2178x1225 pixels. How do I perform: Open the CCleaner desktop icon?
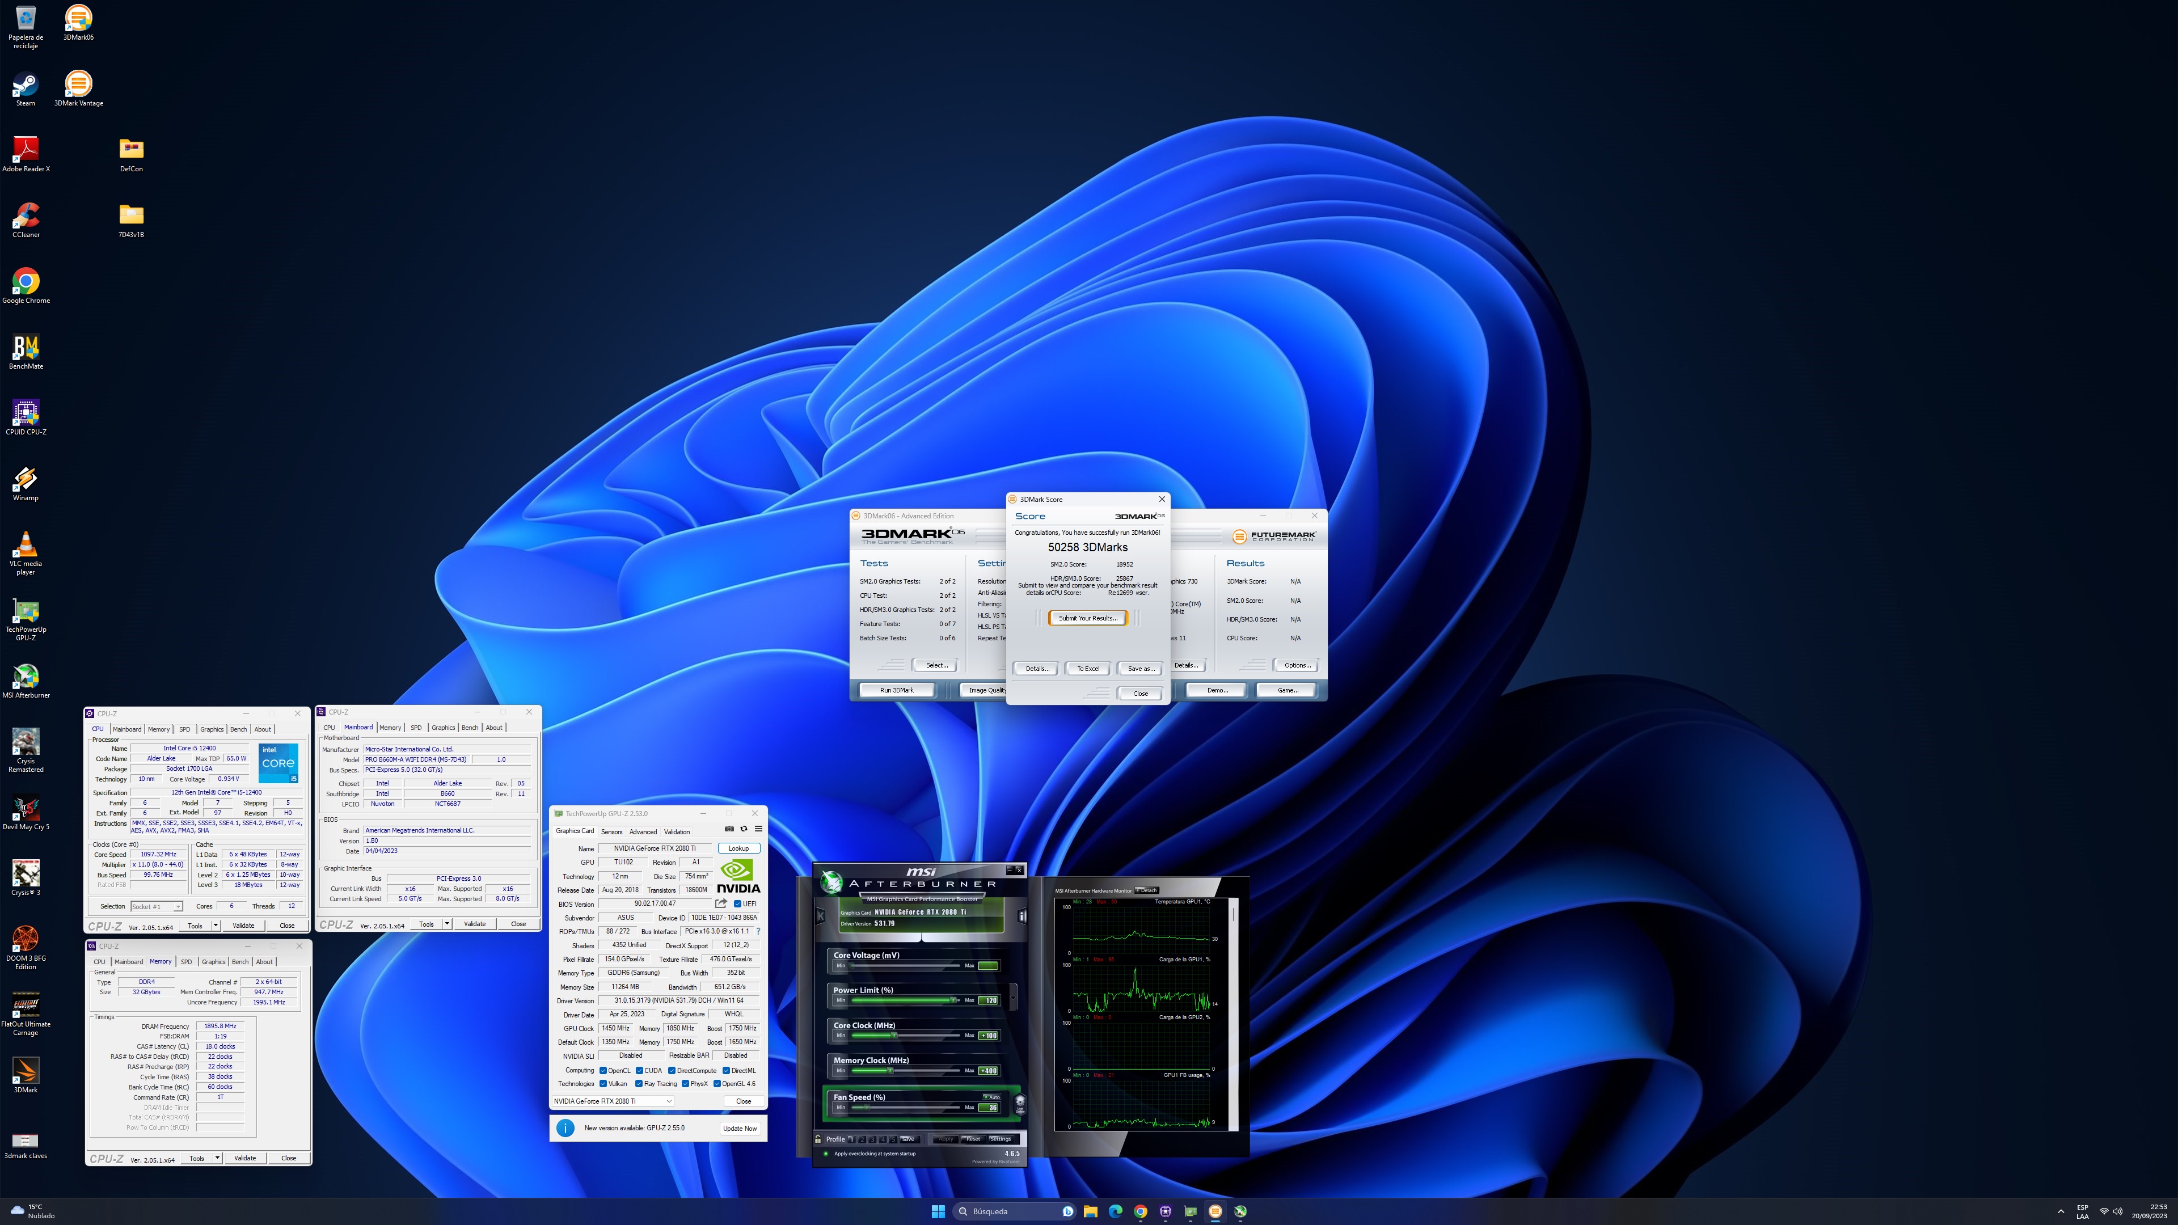tap(26, 221)
